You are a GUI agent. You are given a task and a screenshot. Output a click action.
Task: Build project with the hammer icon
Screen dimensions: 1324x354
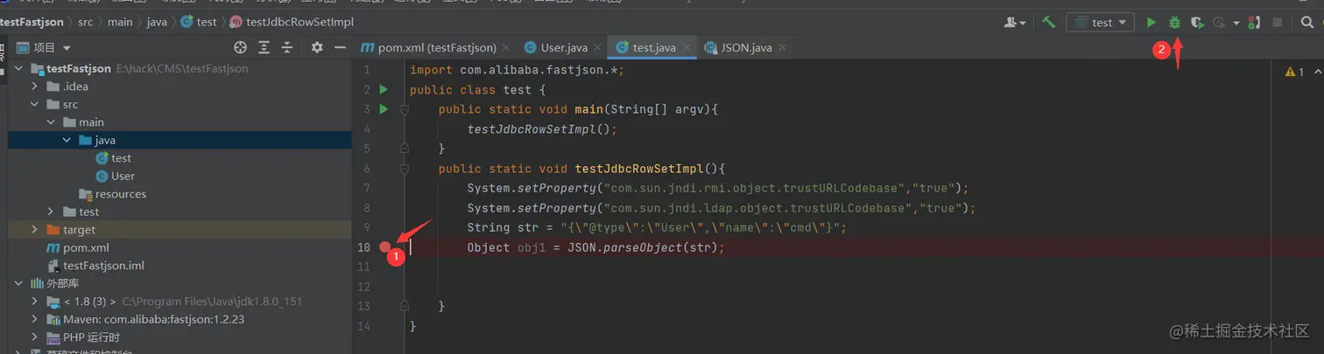(x=1048, y=23)
